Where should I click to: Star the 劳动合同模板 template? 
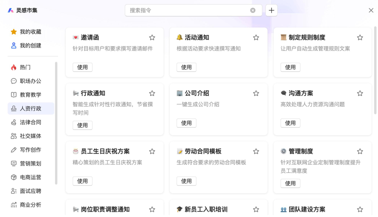coord(256,151)
